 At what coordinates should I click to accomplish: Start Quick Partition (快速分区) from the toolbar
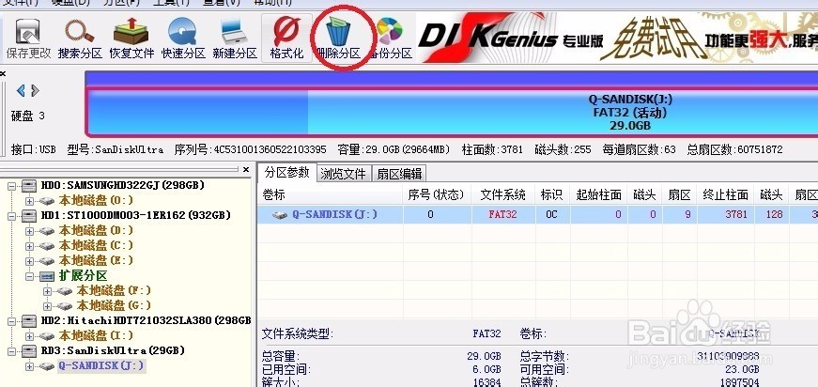point(183,38)
